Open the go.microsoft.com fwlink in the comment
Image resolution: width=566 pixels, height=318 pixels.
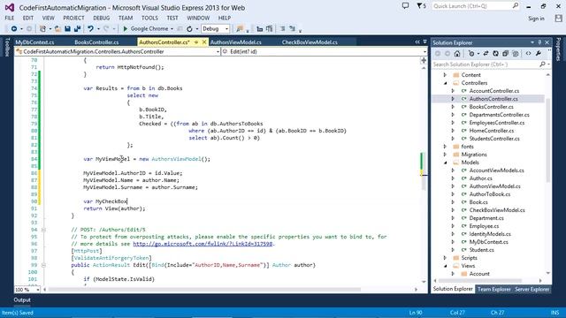(203, 244)
